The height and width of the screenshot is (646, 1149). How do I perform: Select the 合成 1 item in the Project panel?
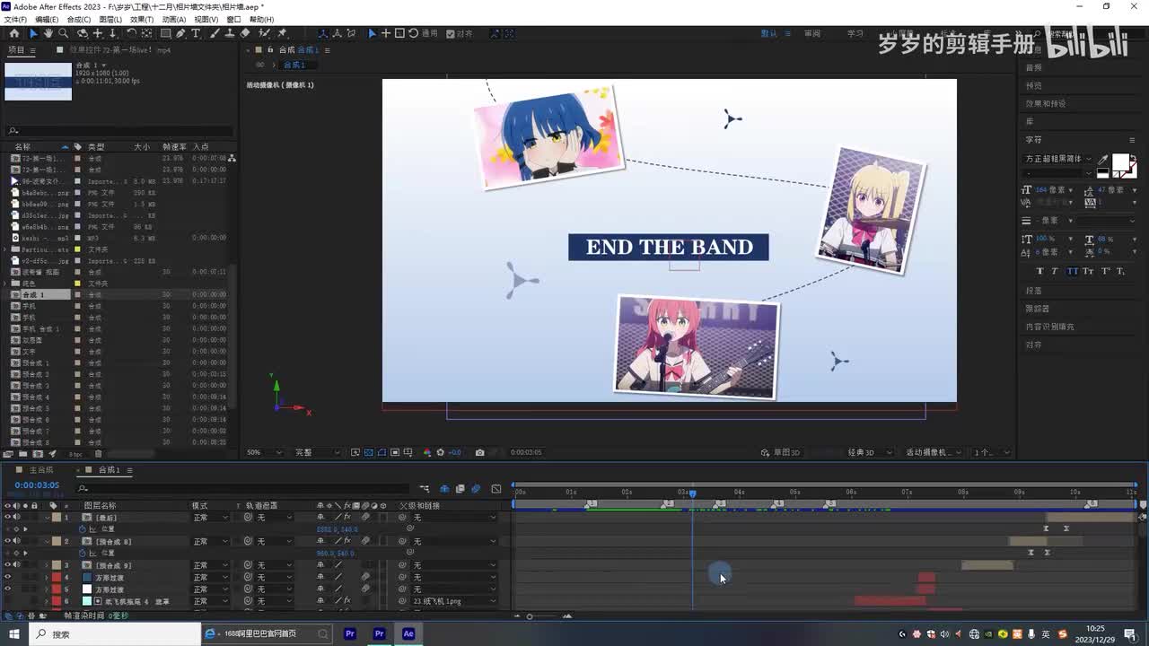32,294
